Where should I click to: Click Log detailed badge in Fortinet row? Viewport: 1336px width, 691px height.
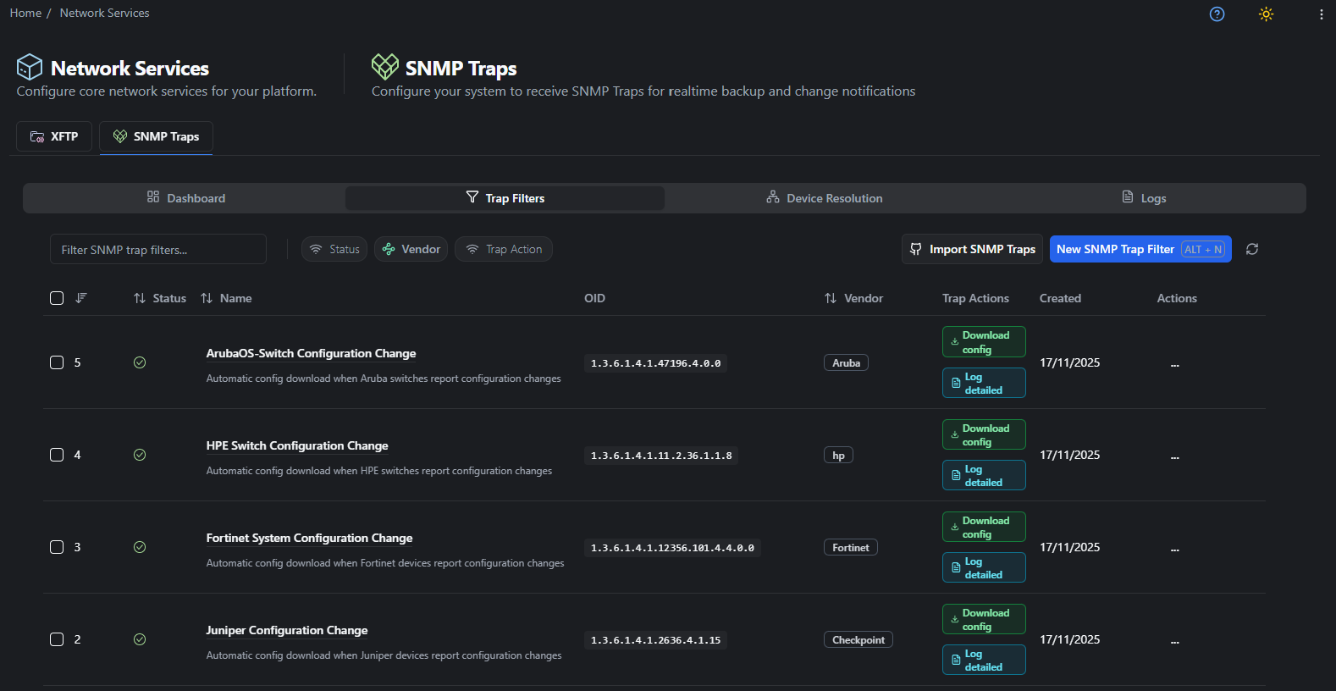coord(984,567)
